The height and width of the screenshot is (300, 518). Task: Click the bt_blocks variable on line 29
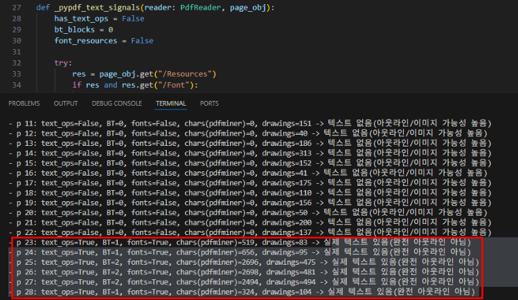tap(75, 30)
